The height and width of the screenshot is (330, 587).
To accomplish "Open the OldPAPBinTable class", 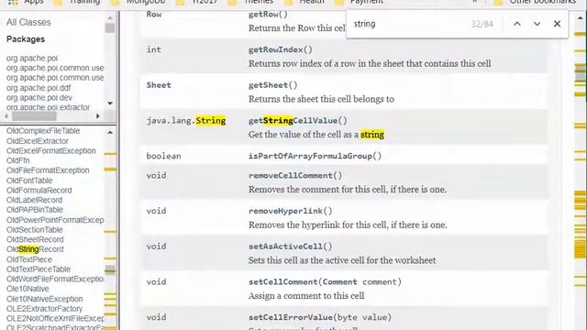I will coord(35,210).
